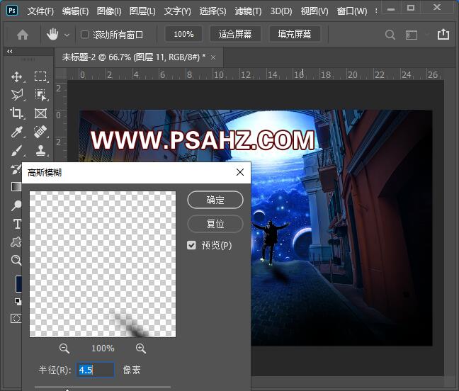
Task: Select the Brush tool
Action: [17, 150]
